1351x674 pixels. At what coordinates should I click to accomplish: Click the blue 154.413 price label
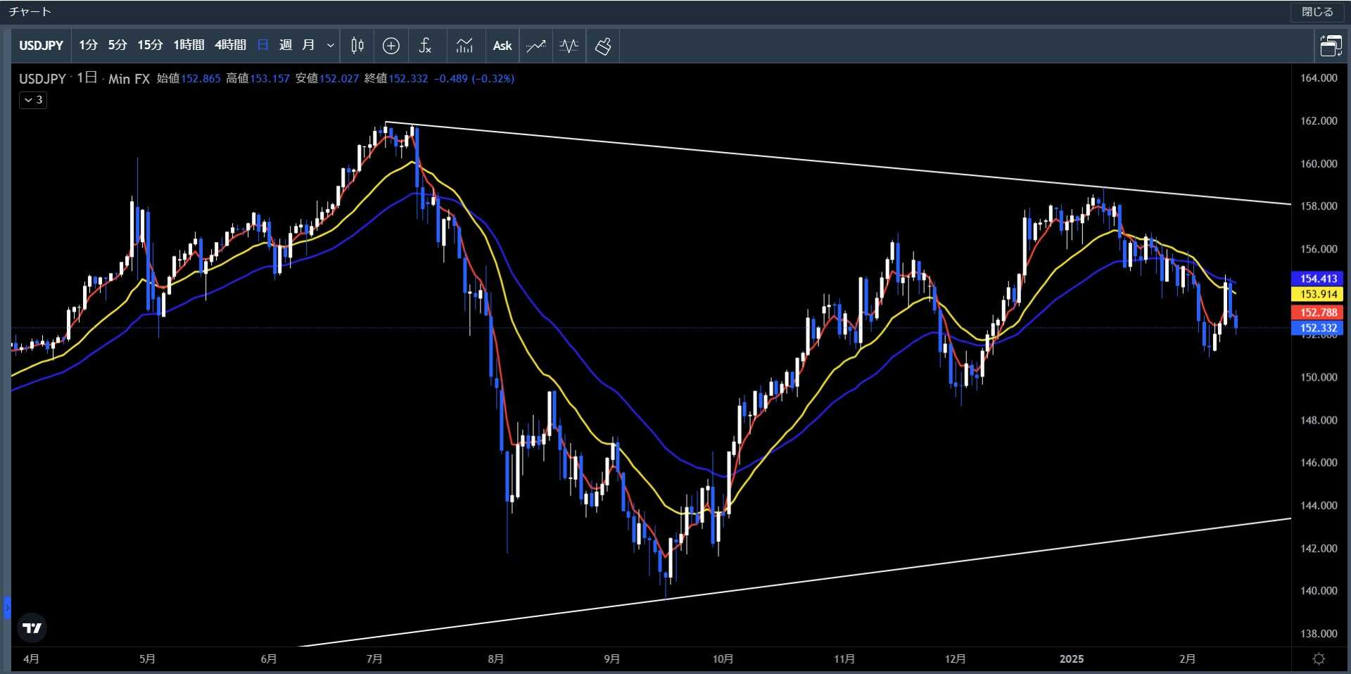1317,279
